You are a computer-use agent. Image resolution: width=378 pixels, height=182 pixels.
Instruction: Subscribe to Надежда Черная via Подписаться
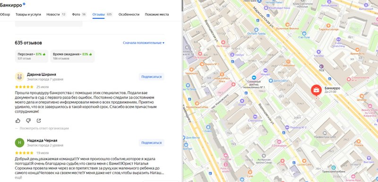tap(151, 142)
